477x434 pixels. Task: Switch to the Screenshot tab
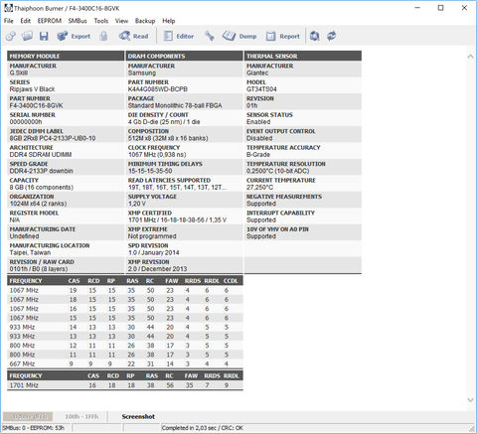click(x=138, y=417)
